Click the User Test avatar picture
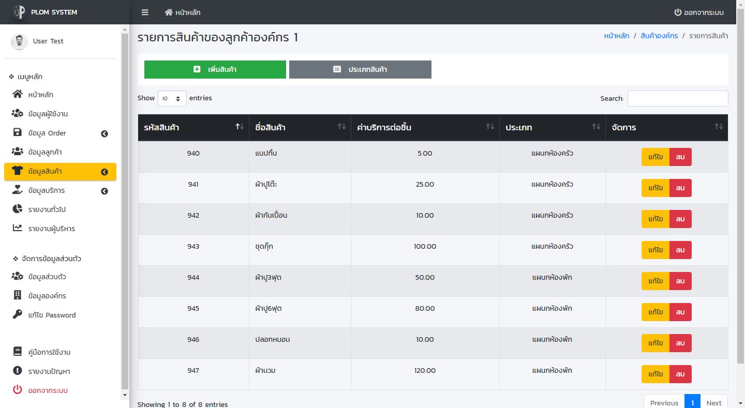 click(19, 41)
